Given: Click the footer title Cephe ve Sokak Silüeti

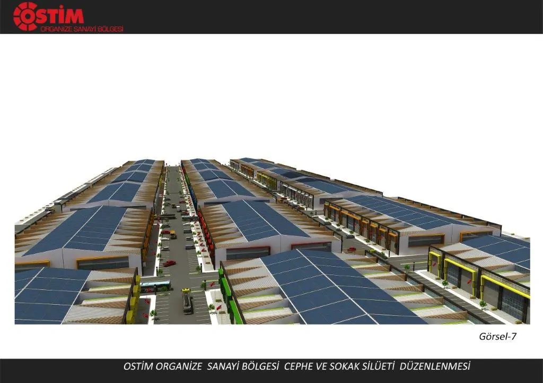Looking at the screenshot, I should click(339, 366).
